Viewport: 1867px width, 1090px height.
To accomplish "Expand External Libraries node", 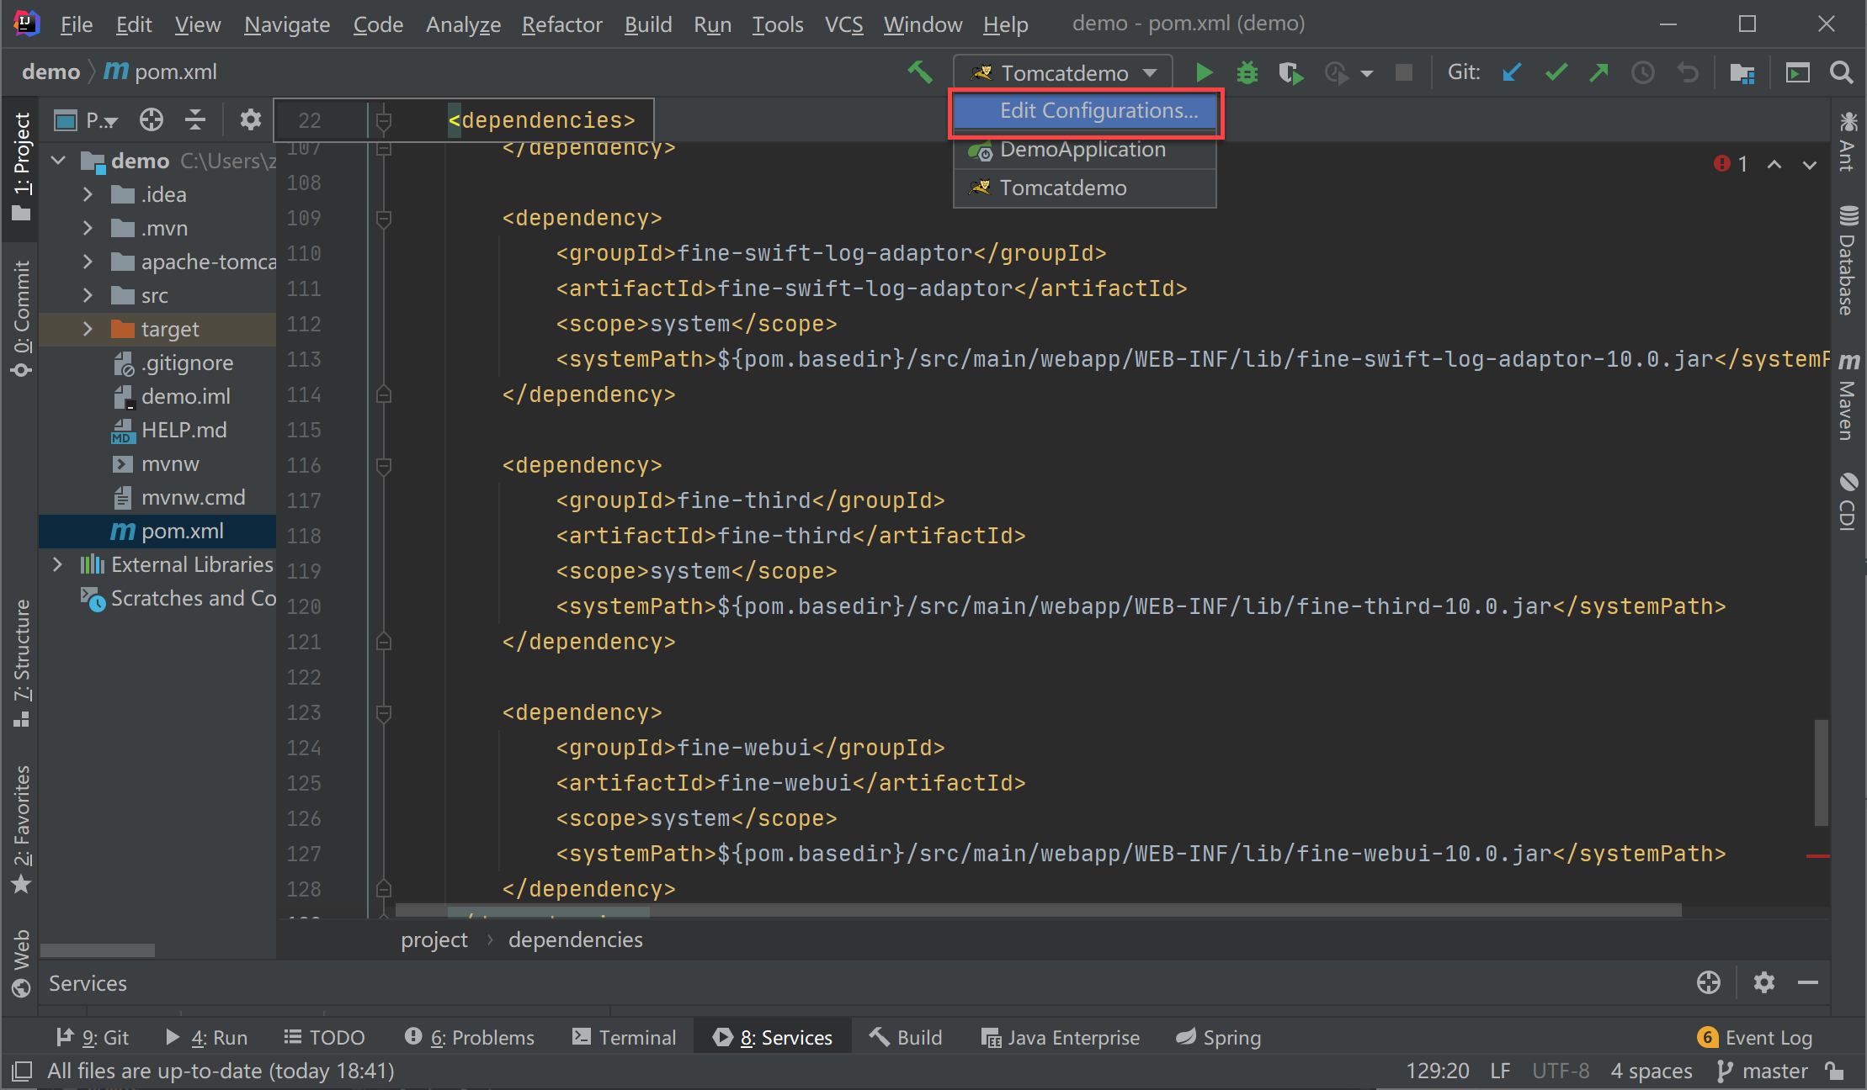I will [57, 564].
